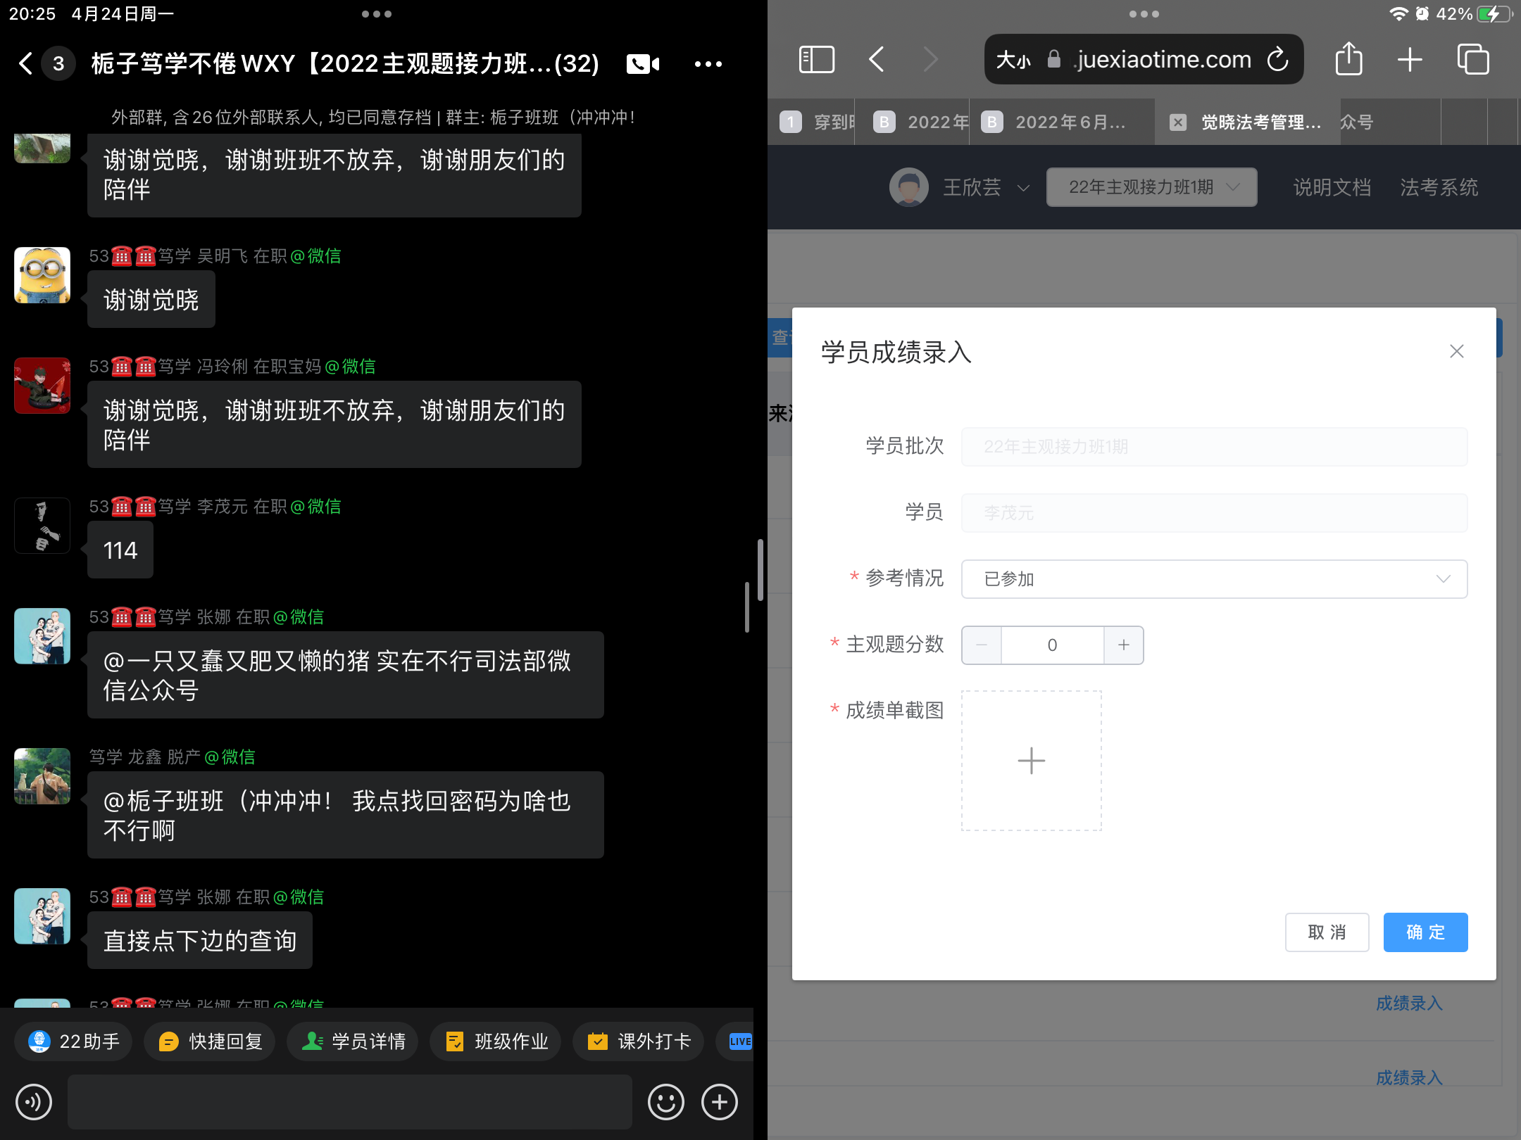Open chat attachments plus button
The image size is (1521, 1140).
click(x=719, y=1102)
